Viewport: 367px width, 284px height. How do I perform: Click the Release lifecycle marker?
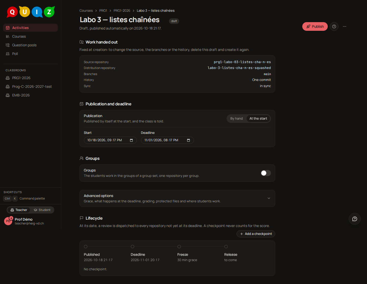point(226,247)
